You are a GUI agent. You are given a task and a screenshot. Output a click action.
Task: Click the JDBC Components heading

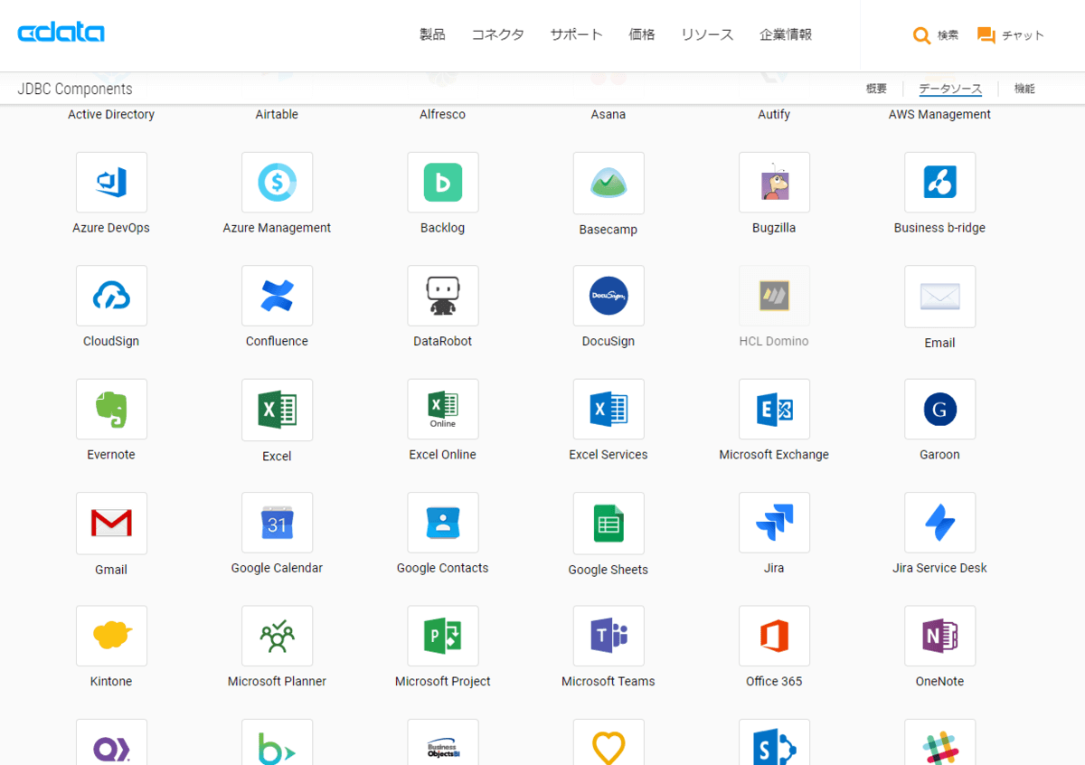(x=75, y=89)
